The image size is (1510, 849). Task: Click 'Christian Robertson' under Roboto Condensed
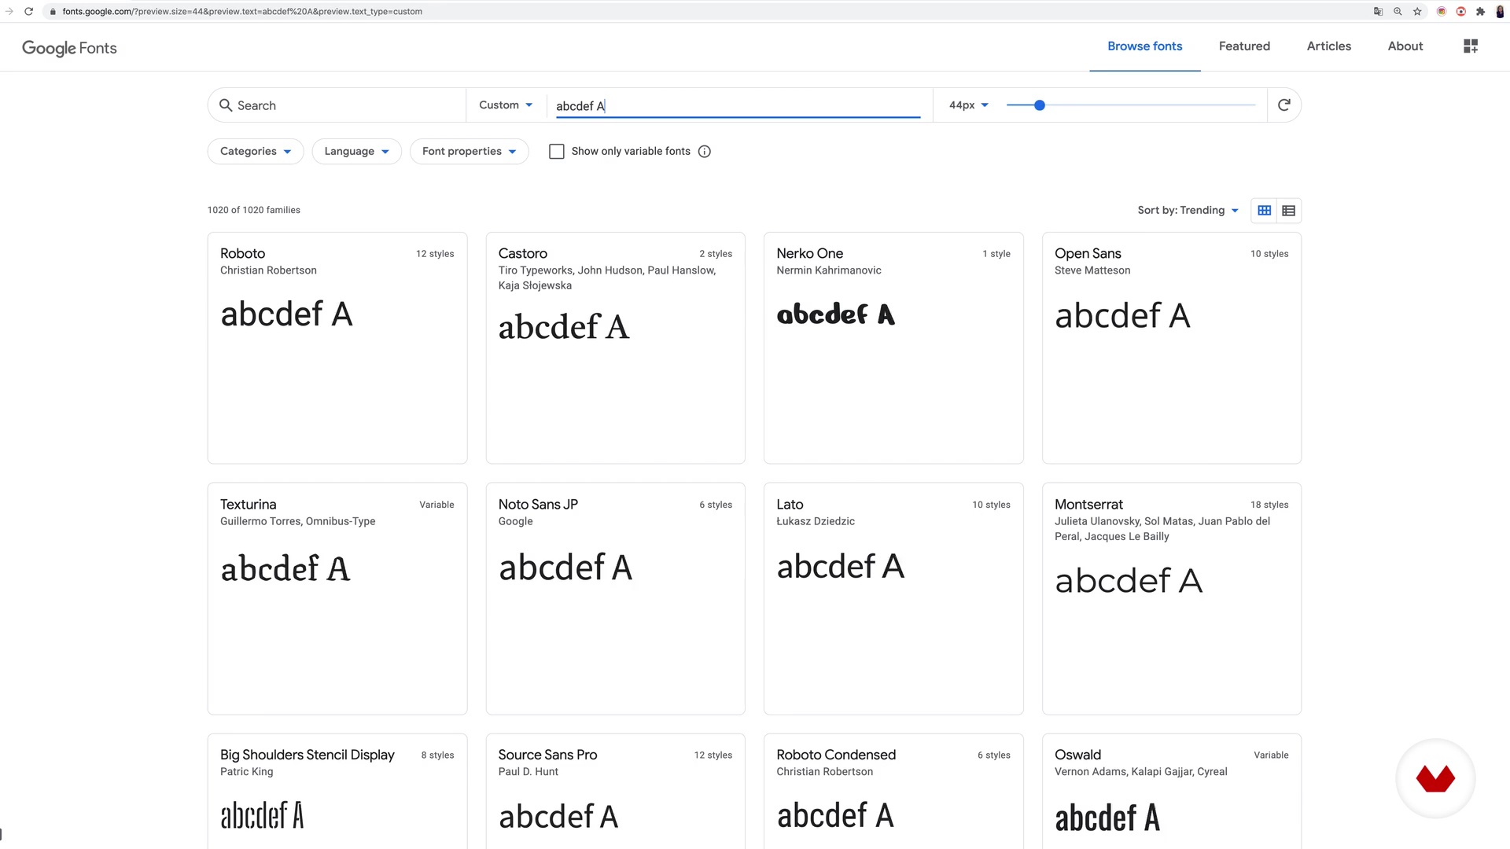click(x=824, y=772)
